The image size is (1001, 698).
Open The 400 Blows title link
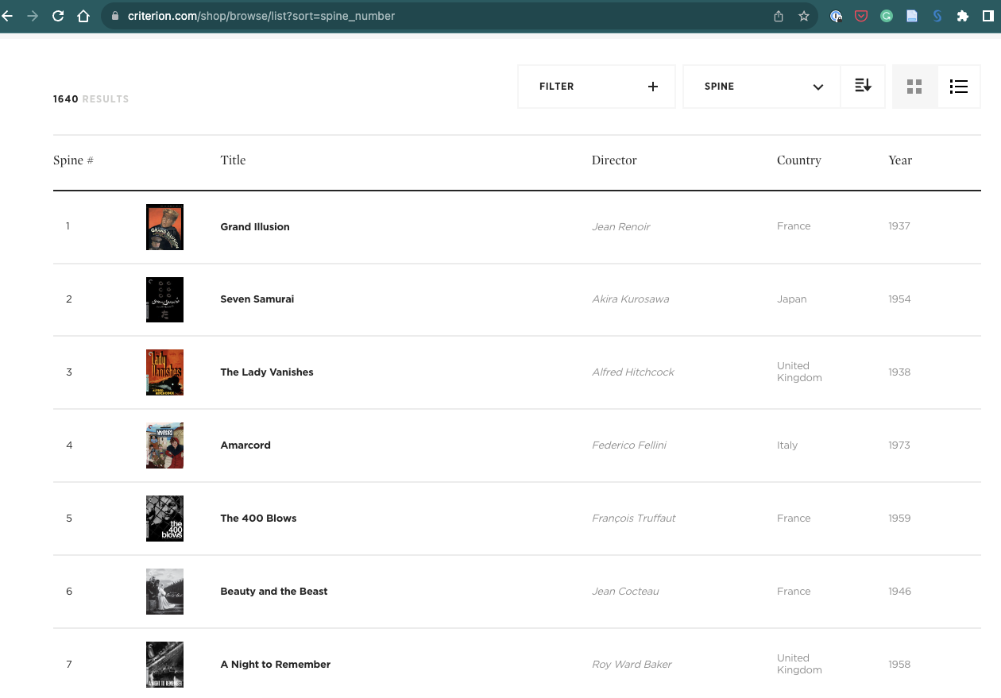258,519
